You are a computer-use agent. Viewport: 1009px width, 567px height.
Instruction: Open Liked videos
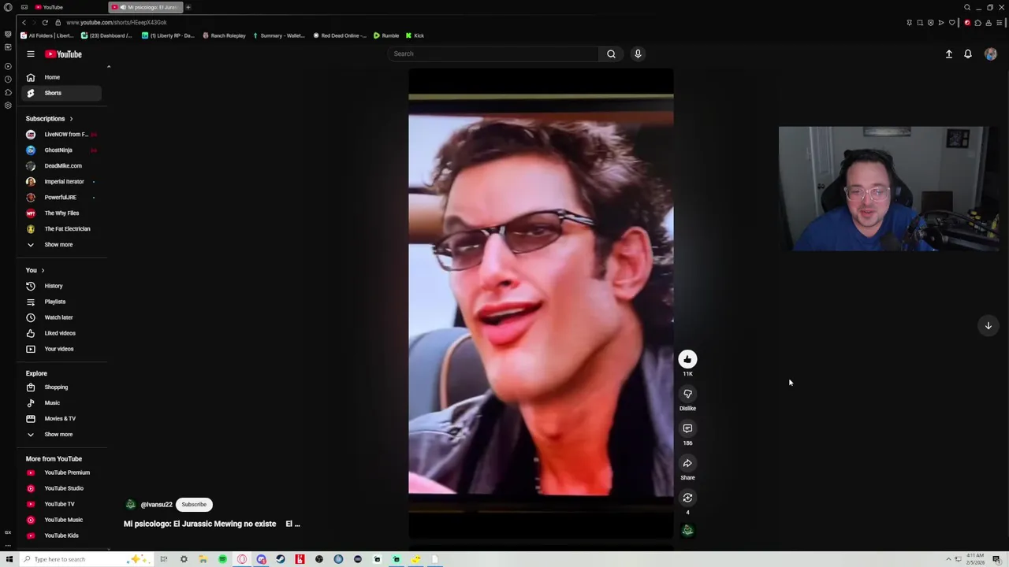(62, 333)
